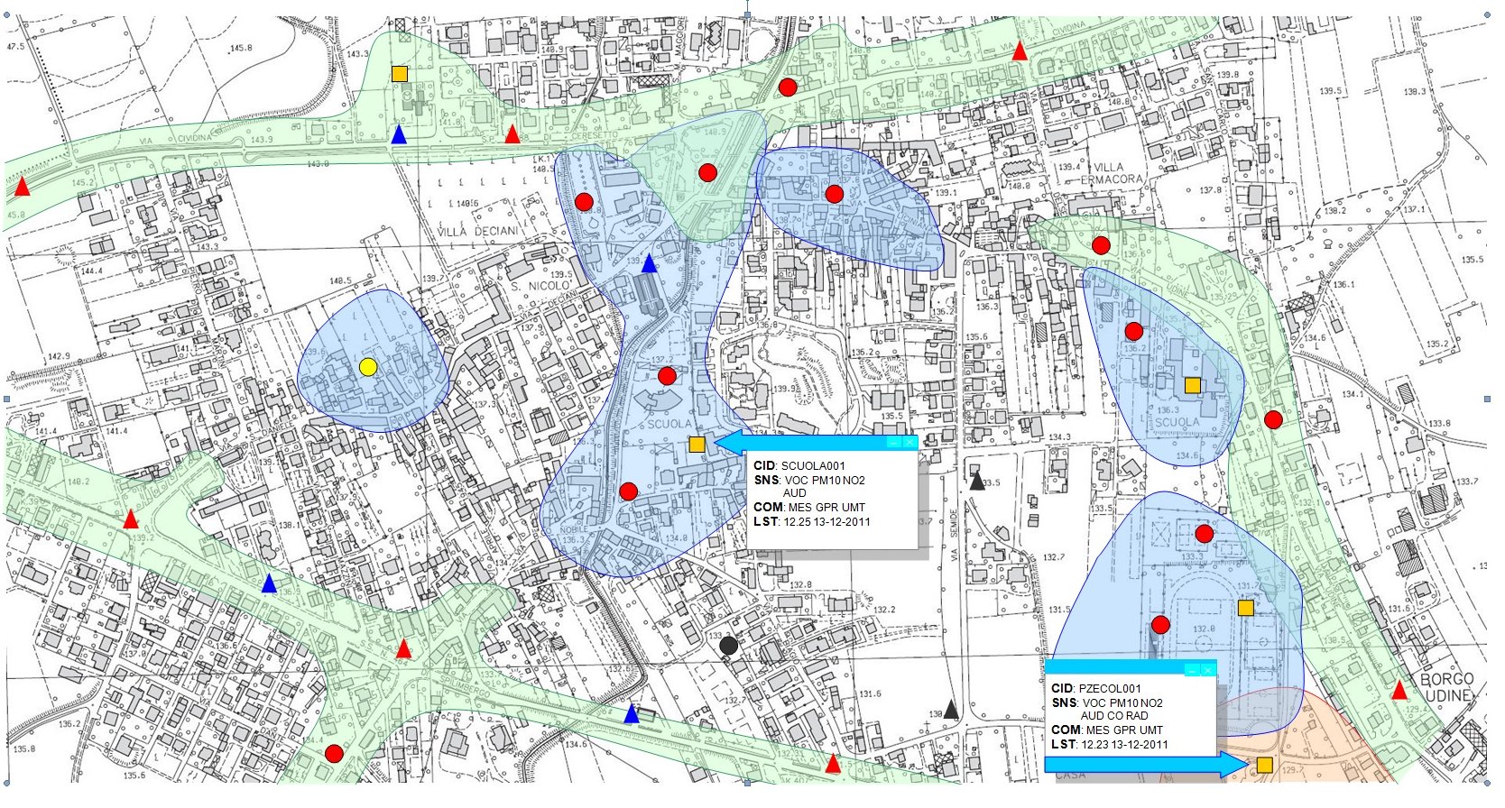Viewport: 1505px width, 808px height.
Task: Click the VILLA ERMACORA map label
Action: click(x=1110, y=173)
